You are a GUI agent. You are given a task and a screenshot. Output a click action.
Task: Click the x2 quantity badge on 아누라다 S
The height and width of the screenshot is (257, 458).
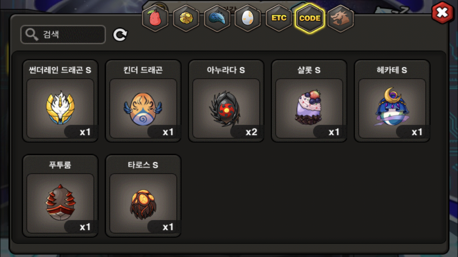(x=248, y=132)
